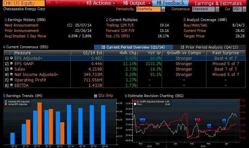Viewport: 249px width, 148px height.
Task: Click the CHK US Equity ticker field
Action: point(23,3)
